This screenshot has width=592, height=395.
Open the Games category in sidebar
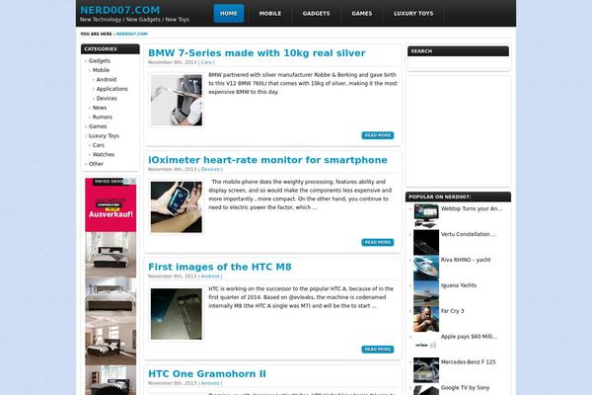pos(98,126)
